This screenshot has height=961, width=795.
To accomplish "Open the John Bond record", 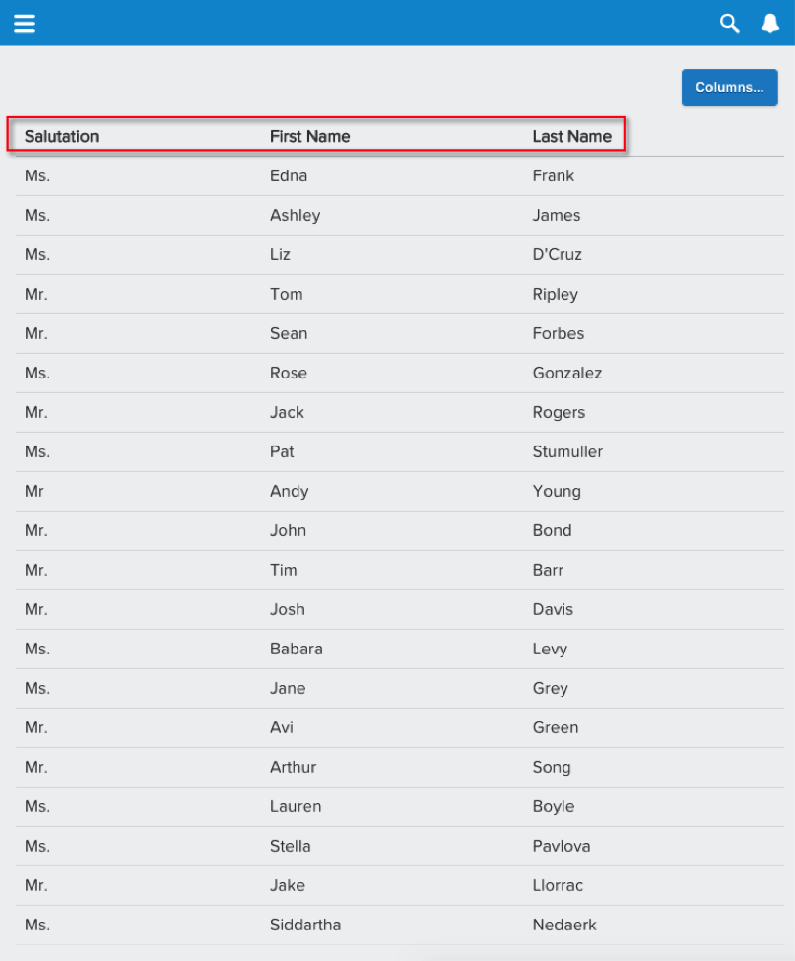I will pos(400,530).
